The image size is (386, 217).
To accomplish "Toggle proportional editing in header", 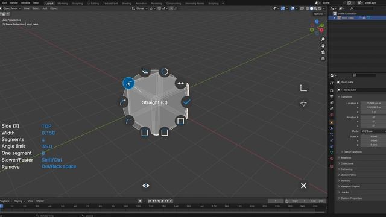I will [171, 8].
